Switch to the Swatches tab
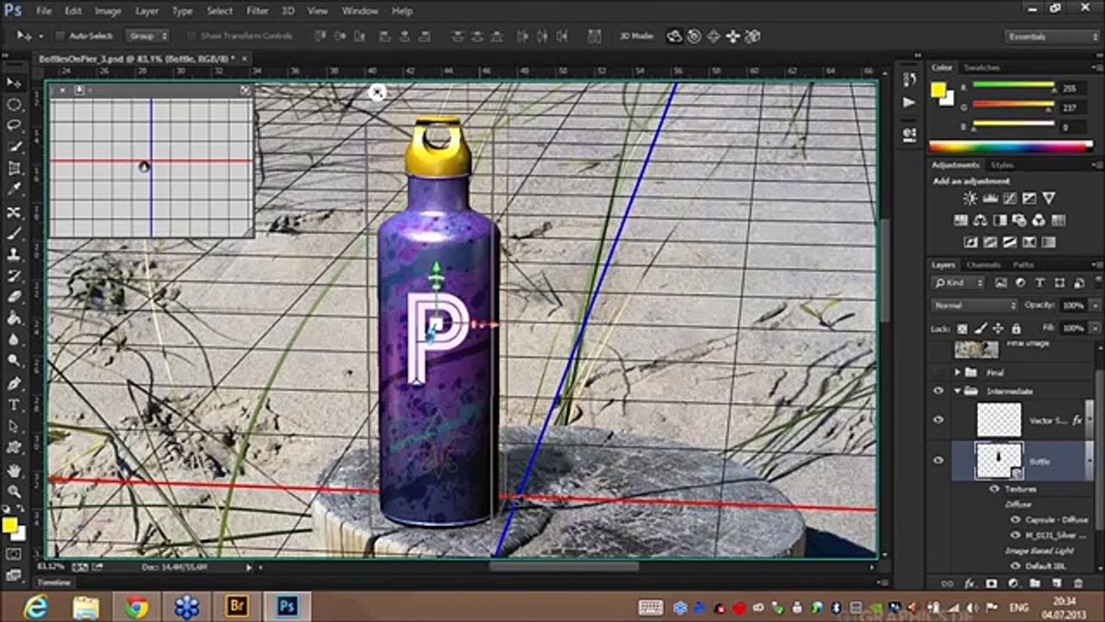The width and height of the screenshot is (1105, 622). pyautogui.click(x=982, y=67)
